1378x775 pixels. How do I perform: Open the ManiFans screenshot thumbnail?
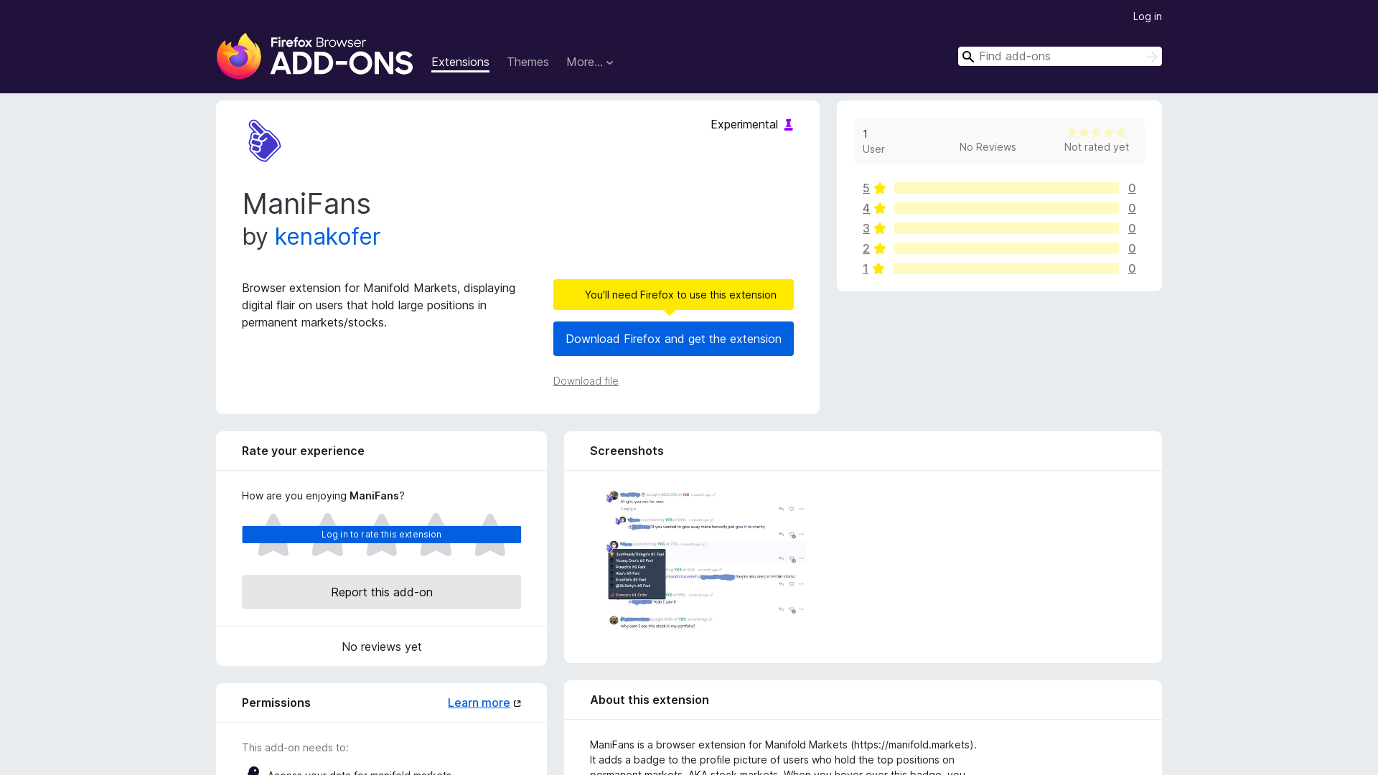pyautogui.click(x=706, y=560)
